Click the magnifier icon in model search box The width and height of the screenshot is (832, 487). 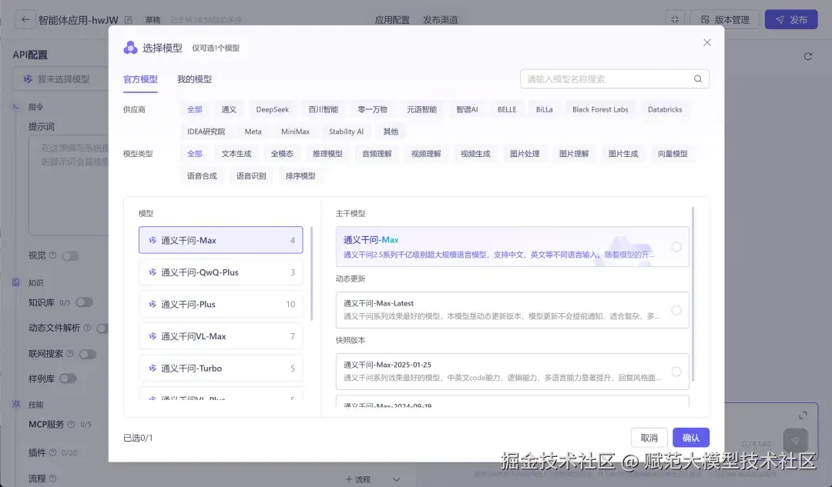click(697, 78)
